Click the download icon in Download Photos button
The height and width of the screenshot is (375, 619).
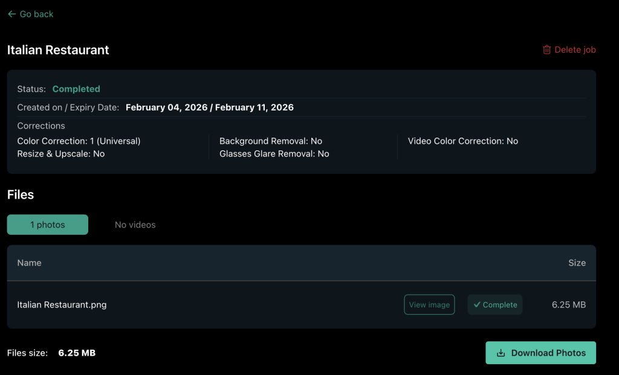click(501, 353)
